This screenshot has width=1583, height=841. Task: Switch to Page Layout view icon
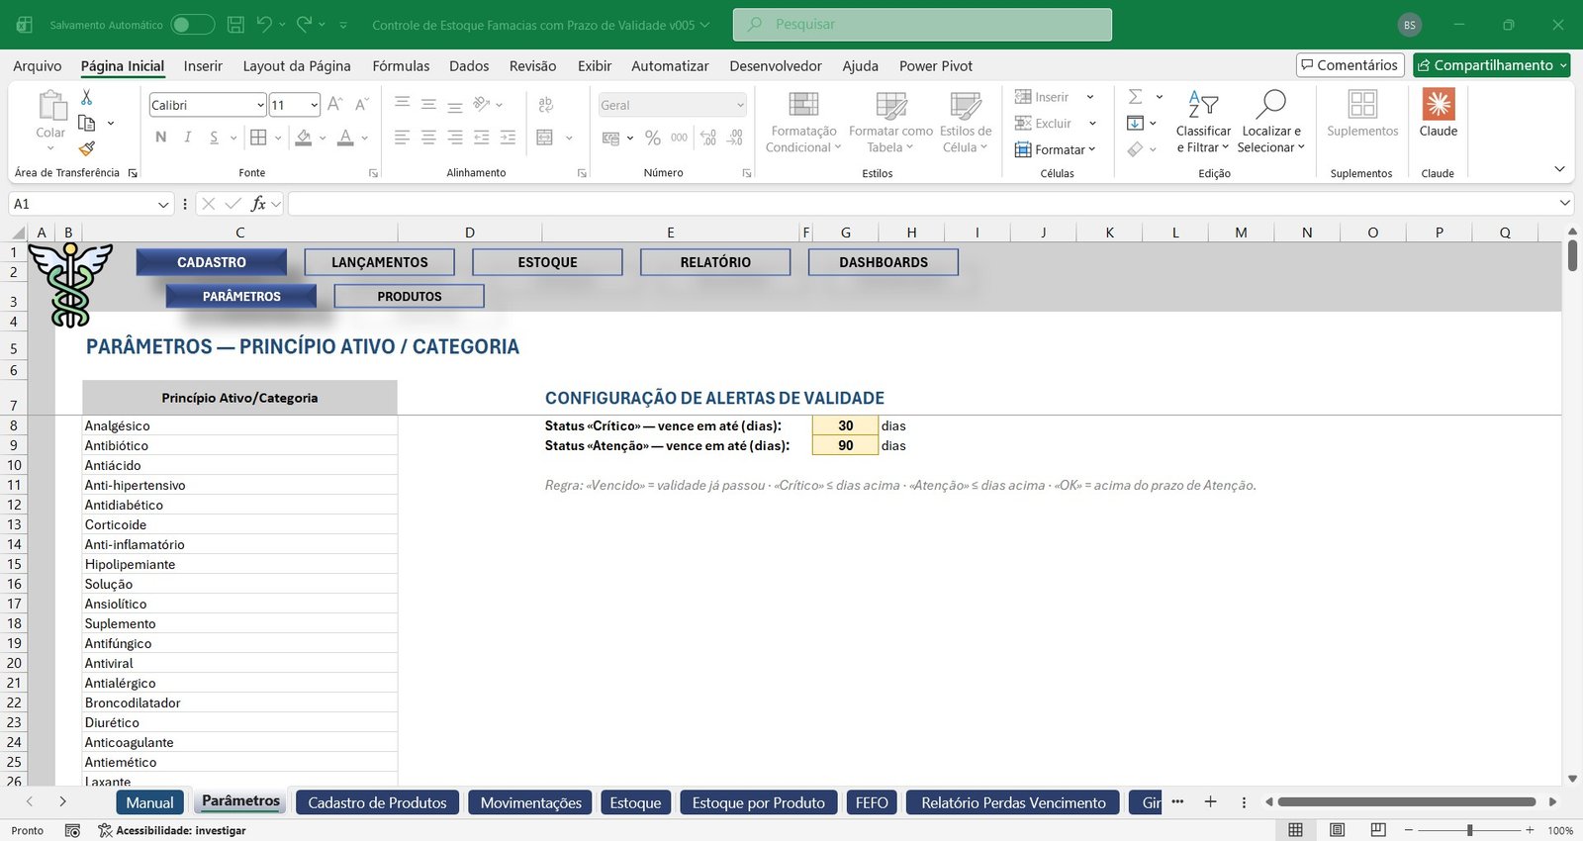tap(1337, 829)
